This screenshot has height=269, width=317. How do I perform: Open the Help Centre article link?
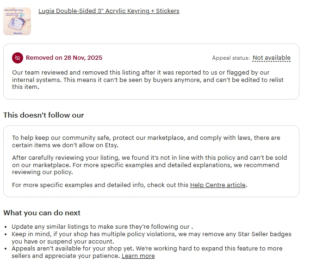click(x=218, y=185)
